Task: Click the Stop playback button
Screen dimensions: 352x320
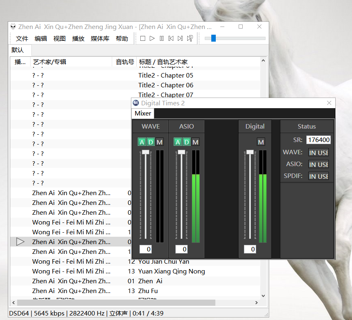Action: click(143, 38)
